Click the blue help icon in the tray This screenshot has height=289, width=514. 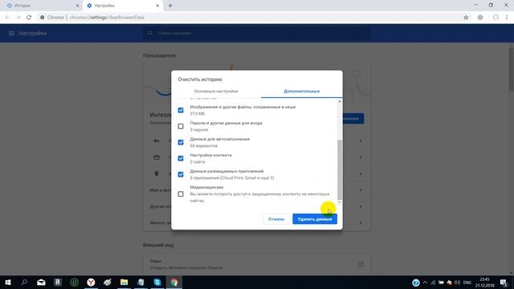point(416,283)
